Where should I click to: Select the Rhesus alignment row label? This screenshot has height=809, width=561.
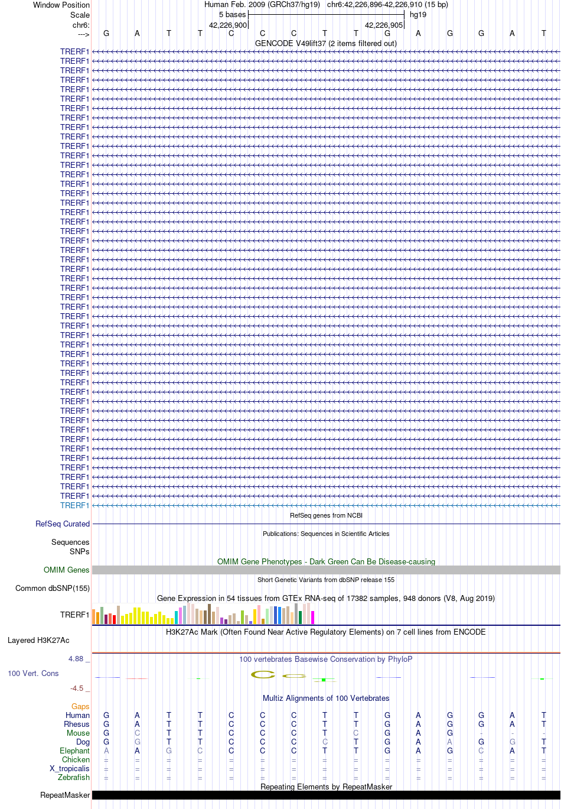(x=77, y=724)
